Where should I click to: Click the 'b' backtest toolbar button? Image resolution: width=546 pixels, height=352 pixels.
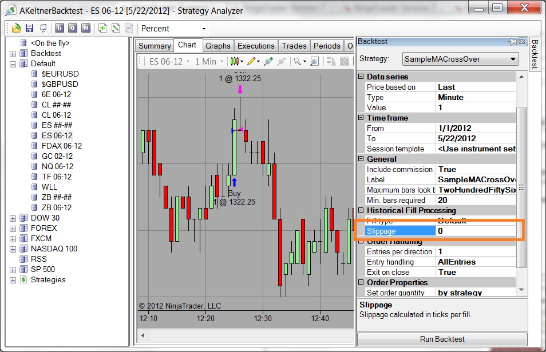pyautogui.click(x=60, y=28)
